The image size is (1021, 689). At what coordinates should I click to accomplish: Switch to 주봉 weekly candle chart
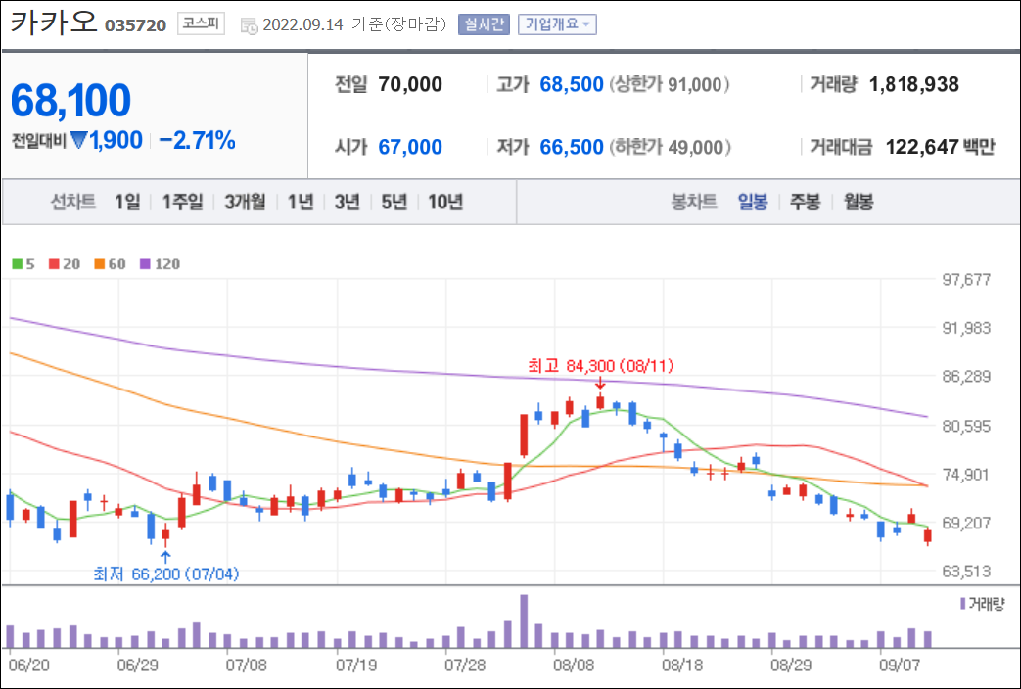click(805, 202)
